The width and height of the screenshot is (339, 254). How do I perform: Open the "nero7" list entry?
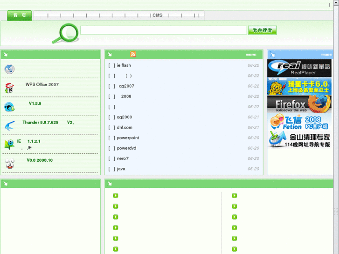click(123, 158)
